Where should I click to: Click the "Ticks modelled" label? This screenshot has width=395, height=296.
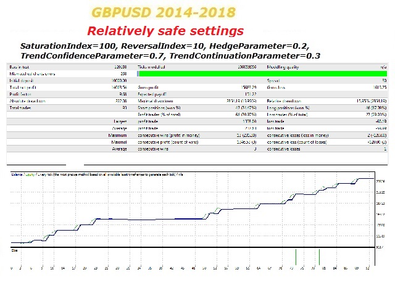151,67
